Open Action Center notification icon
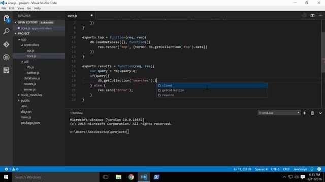This screenshot has width=325, height=182. [303, 177]
